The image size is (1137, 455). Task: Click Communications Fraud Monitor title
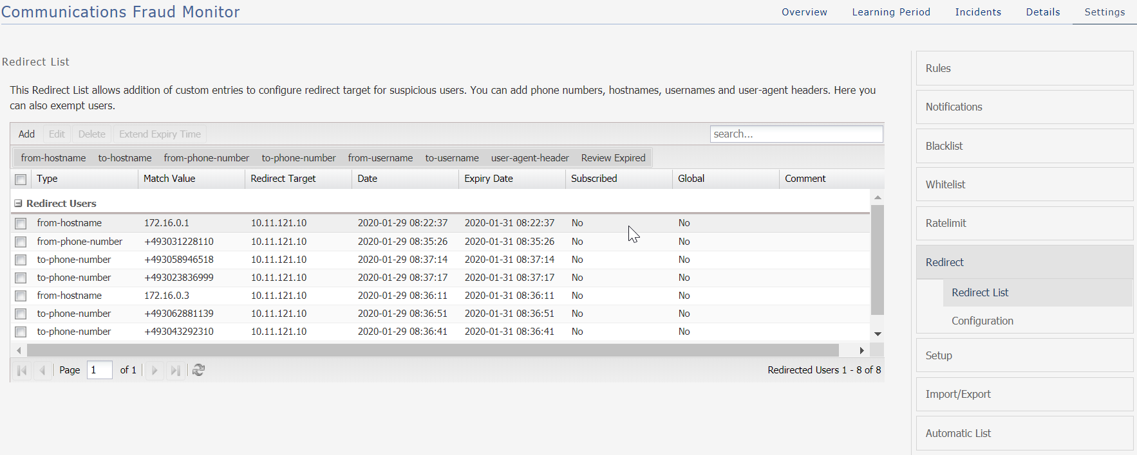pyautogui.click(x=120, y=12)
